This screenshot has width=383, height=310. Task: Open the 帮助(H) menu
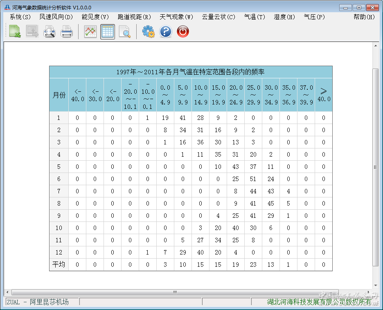[364, 17]
